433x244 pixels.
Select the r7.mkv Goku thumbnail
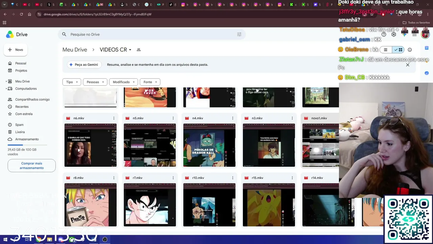[150, 205]
